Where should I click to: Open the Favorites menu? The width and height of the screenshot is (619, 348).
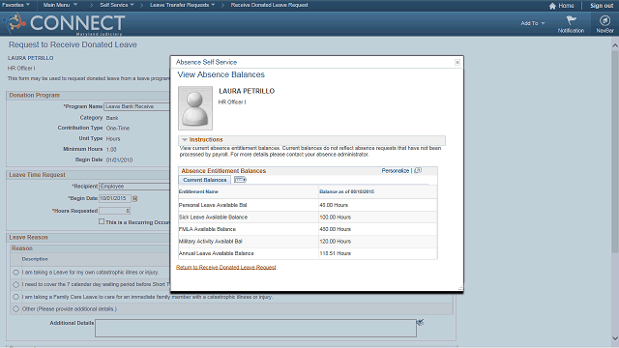15,5
